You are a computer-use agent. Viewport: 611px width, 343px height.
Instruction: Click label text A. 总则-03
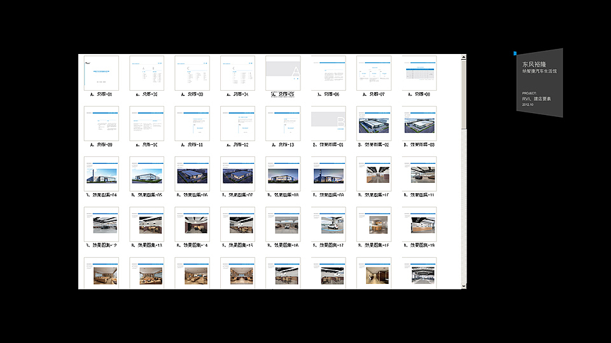point(192,95)
